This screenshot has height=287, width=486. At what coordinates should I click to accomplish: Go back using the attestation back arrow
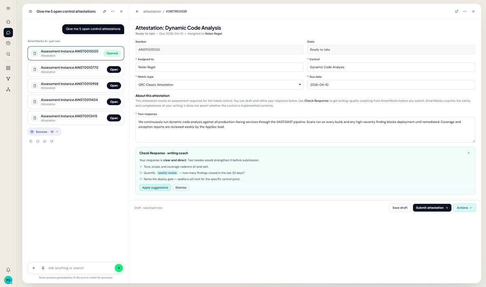pos(137,11)
